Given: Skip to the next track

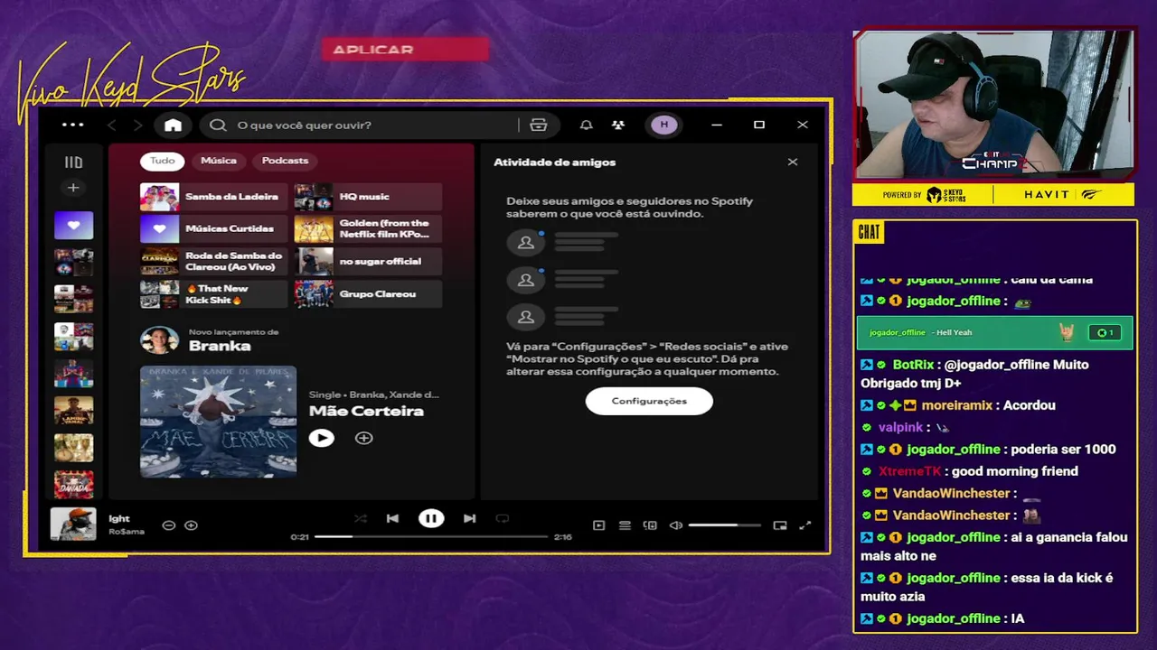Looking at the screenshot, I should (469, 518).
